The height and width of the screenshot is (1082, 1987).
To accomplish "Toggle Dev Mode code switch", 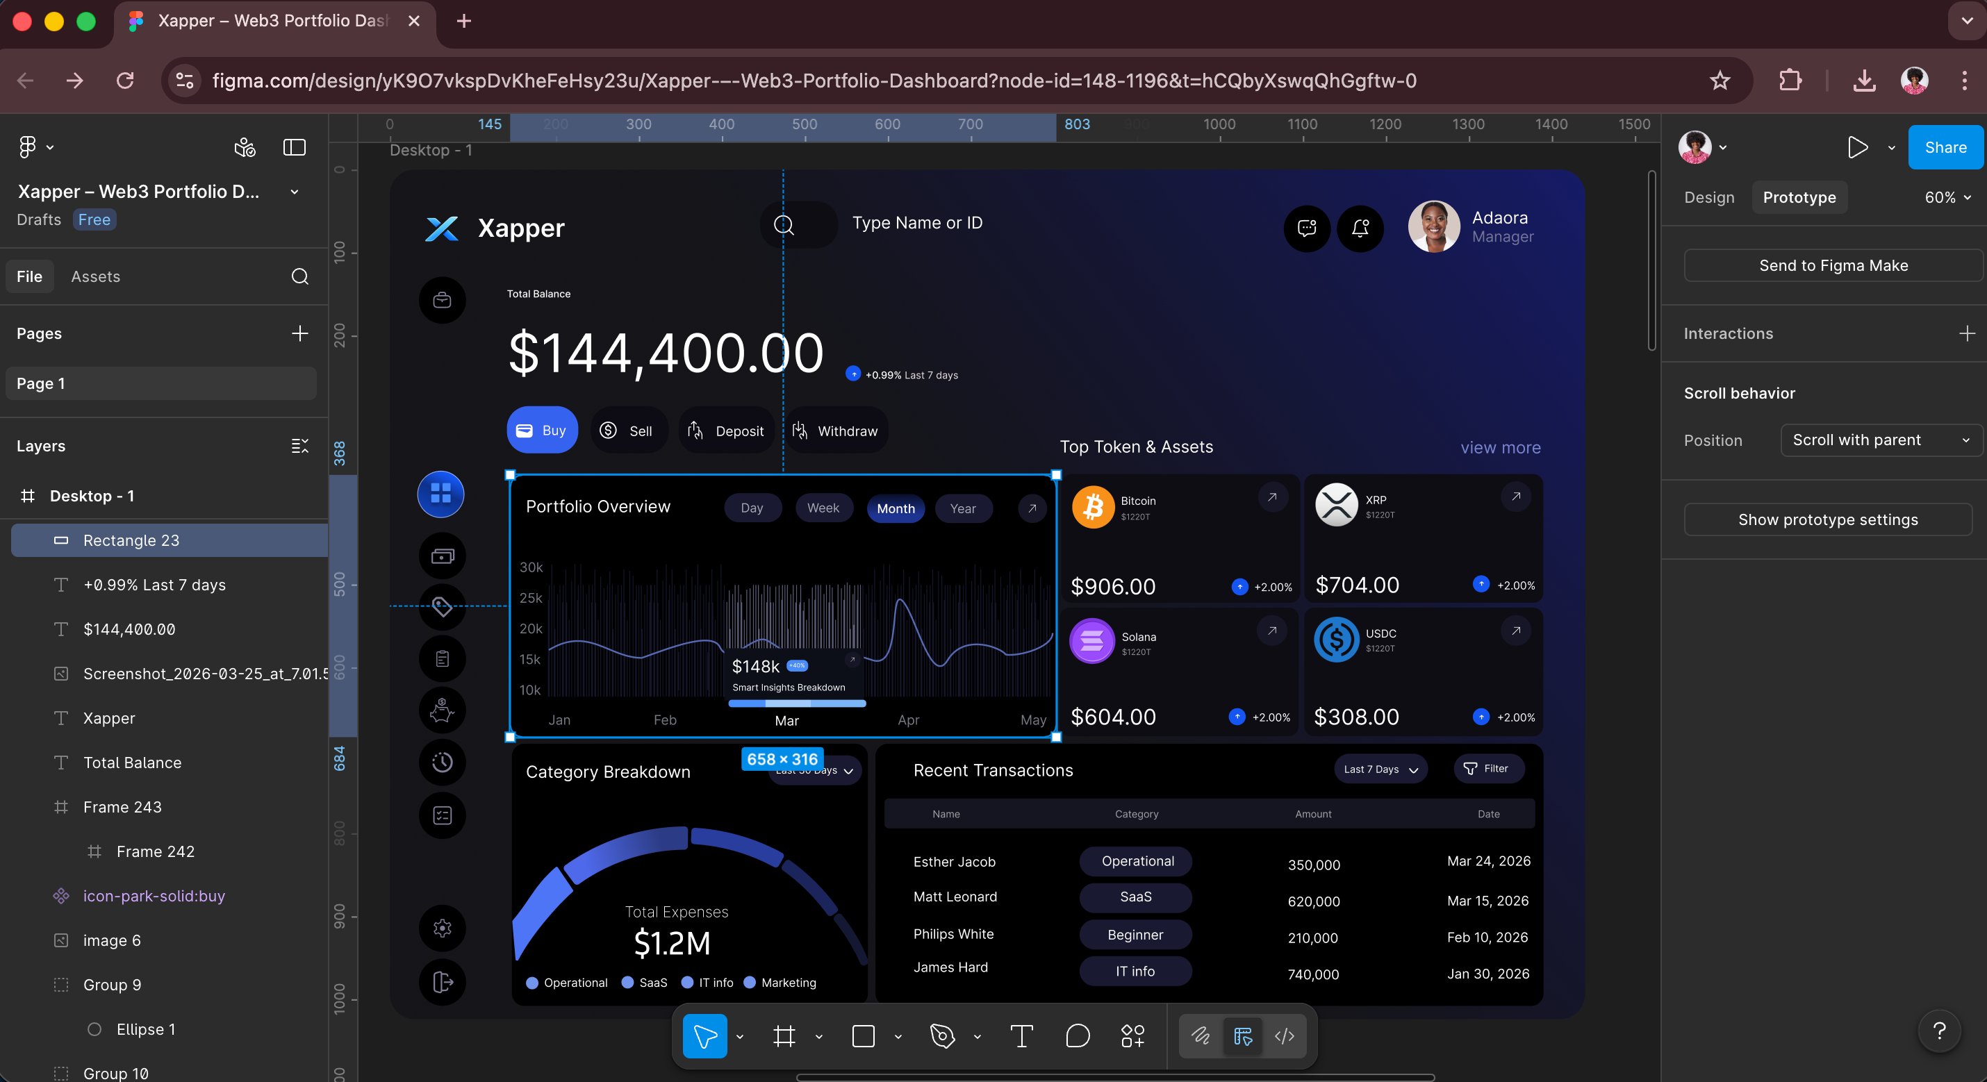I will click(x=1285, y=1035).
